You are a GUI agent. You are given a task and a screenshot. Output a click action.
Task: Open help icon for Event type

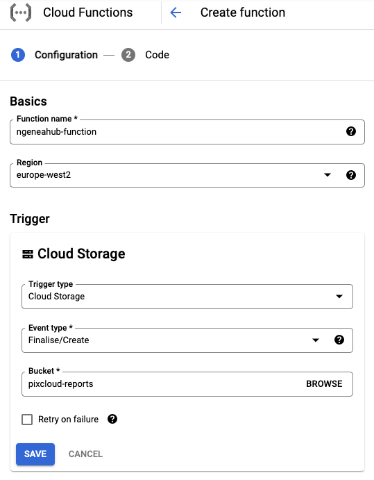click(x=339, y=340)
